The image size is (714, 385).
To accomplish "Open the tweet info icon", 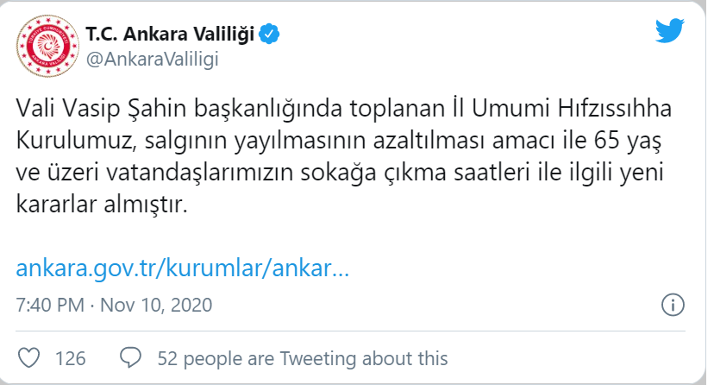I will point(673,306).
